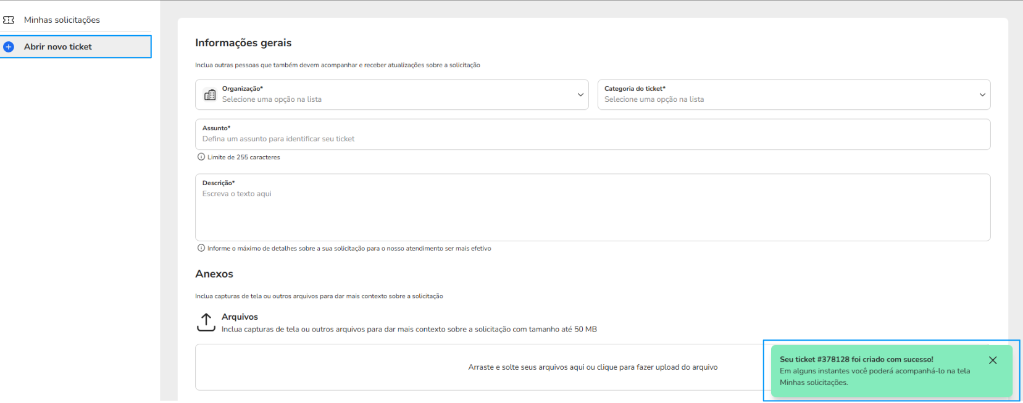Image resolution: width=1023 pixels, height=403 pixels.
Task: Open the Categoria do ticket placeholder text
Action: pyautogui.click(x=654, y=99)
